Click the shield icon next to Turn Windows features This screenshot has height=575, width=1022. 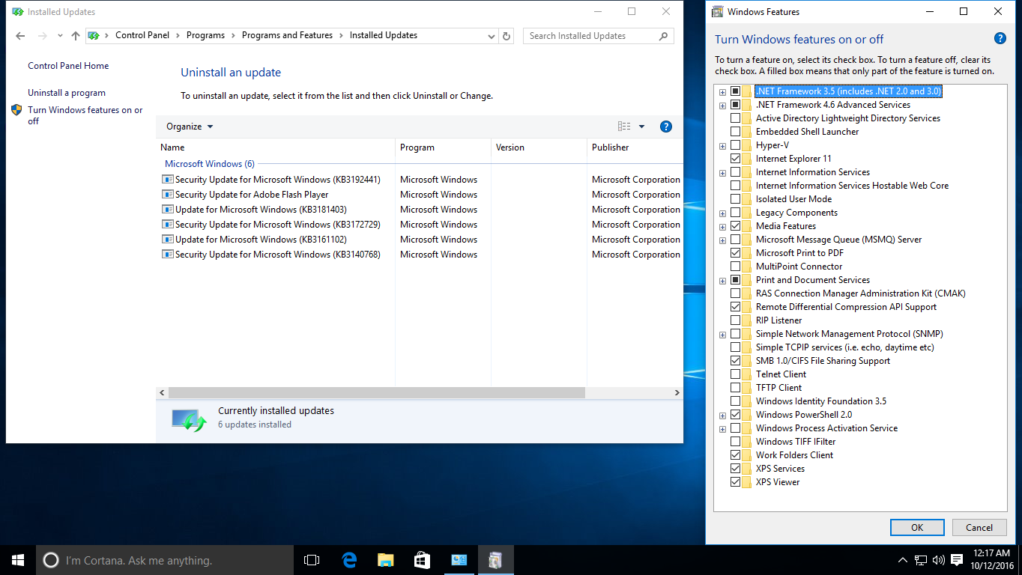coord(16,110)
